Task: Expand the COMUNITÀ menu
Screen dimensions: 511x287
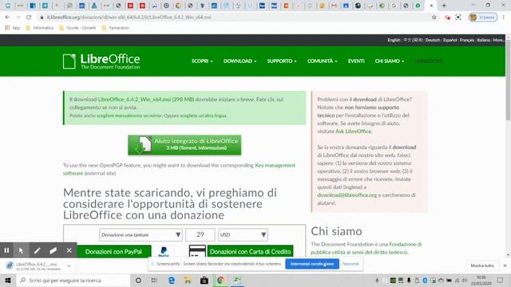Action: coord(323,61)
